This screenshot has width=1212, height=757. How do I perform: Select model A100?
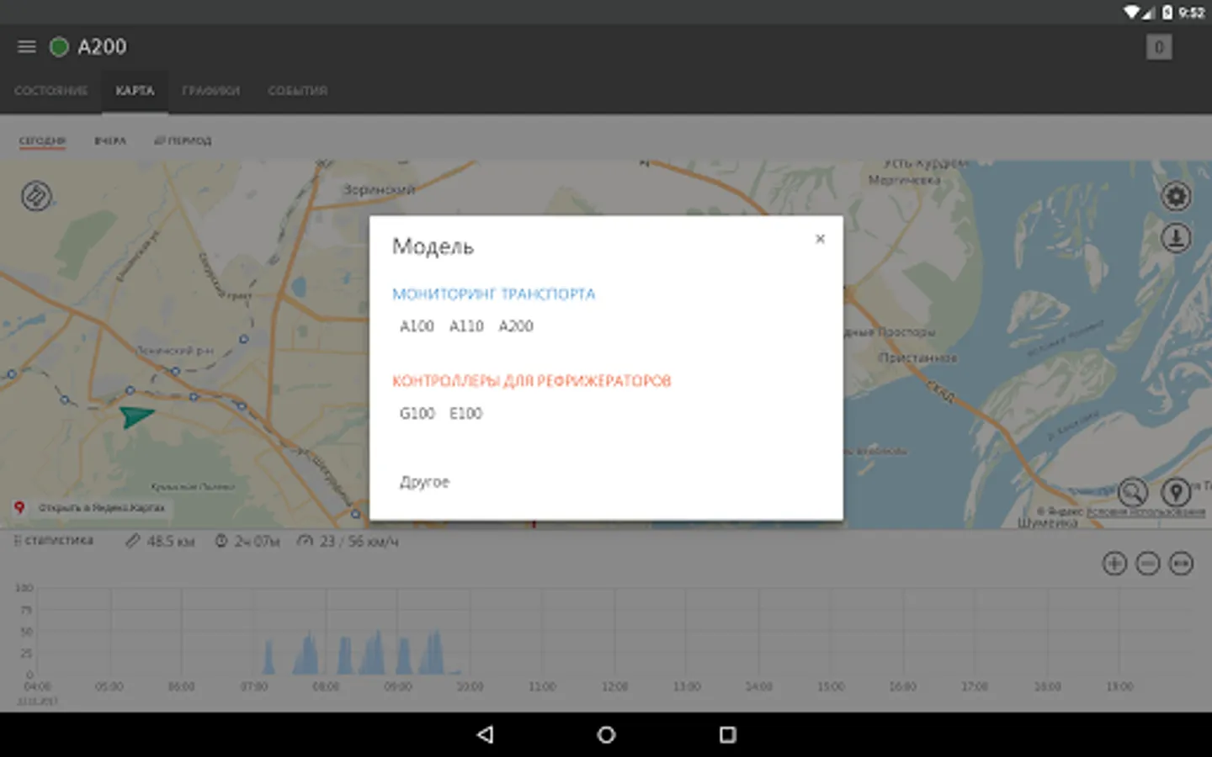point(417,326)
